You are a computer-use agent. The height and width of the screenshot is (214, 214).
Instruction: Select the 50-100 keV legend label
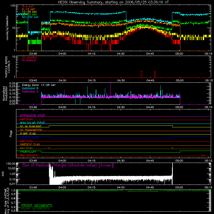[x=30, y=17]
